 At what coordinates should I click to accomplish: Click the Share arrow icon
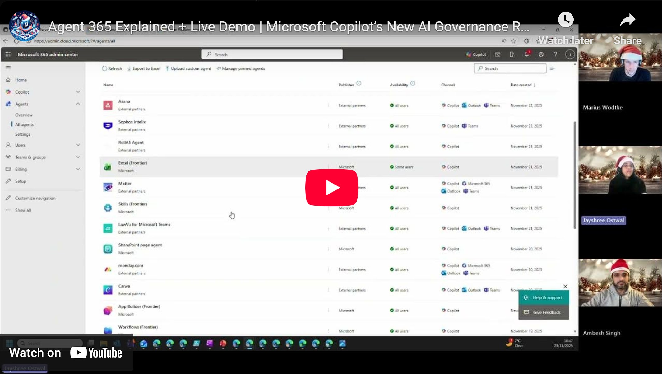[x=627, y=20]
